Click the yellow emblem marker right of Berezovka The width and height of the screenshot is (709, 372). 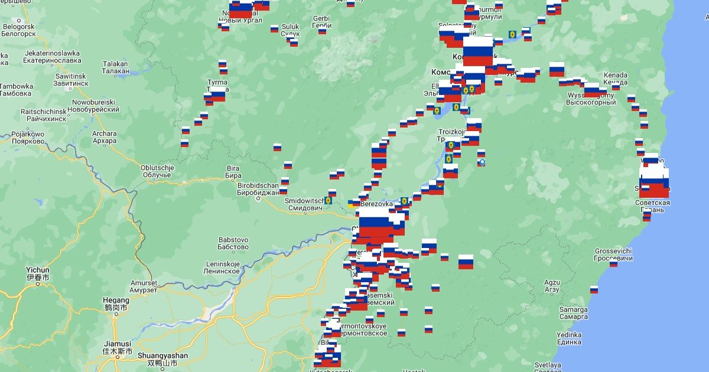[404, 201]
